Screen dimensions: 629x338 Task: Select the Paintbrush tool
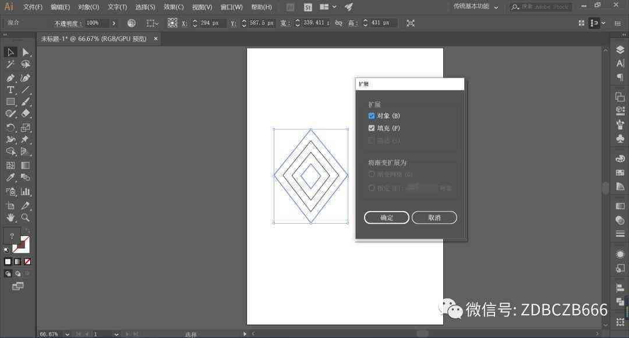(25, 102)
